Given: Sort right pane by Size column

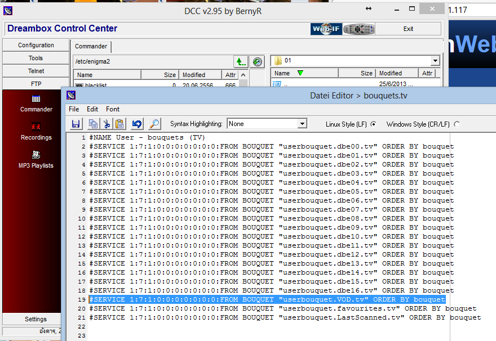Looking at the screenshot, I should pyautogui.click(x=357, y=73).
